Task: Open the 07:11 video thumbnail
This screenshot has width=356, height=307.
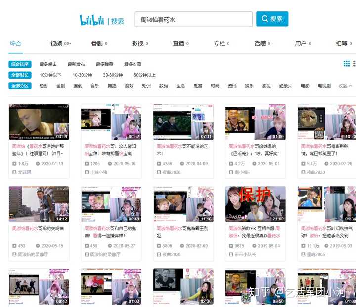Action: tap(183, 122)
